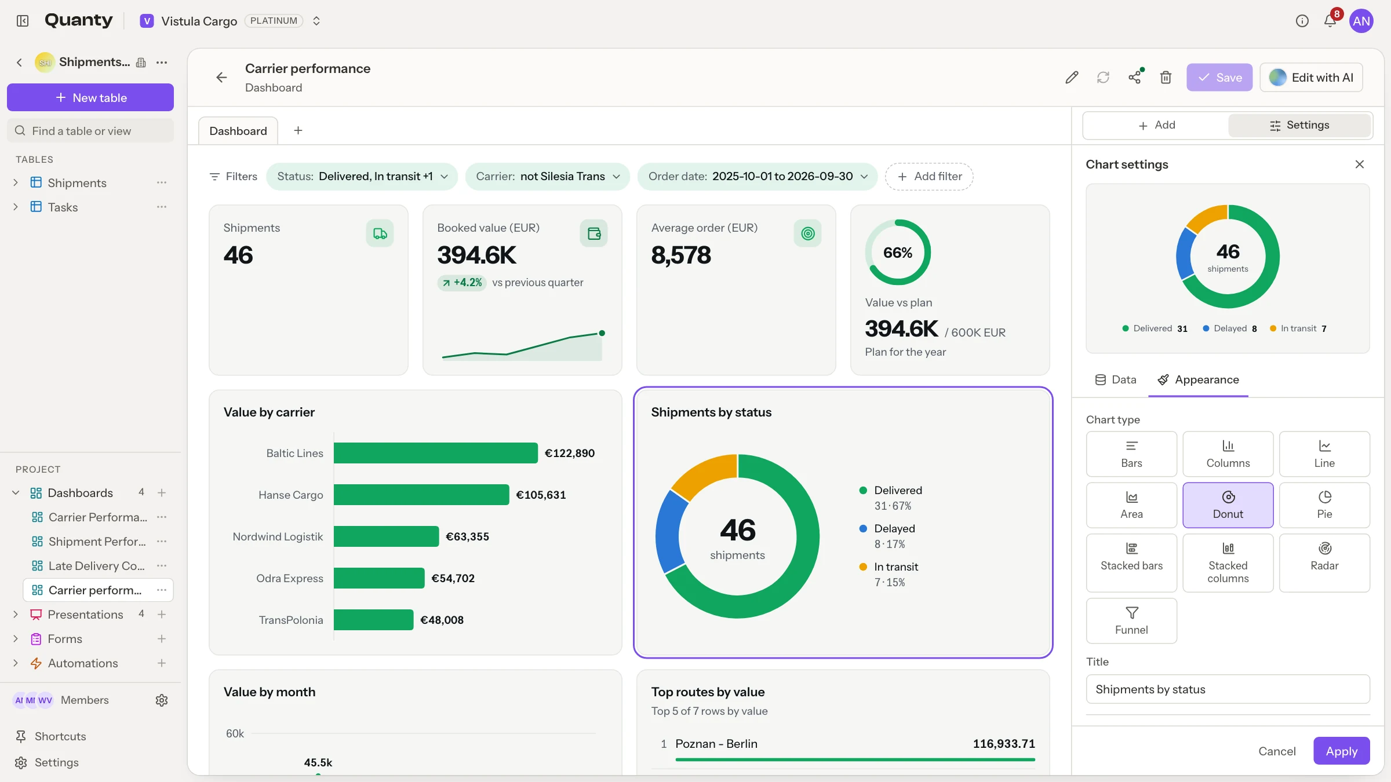Image resolution: width=1391 pixels, height=782 pixels.
Task: Open the Carrier filter dropdown
Action: [x=548, y=177]
